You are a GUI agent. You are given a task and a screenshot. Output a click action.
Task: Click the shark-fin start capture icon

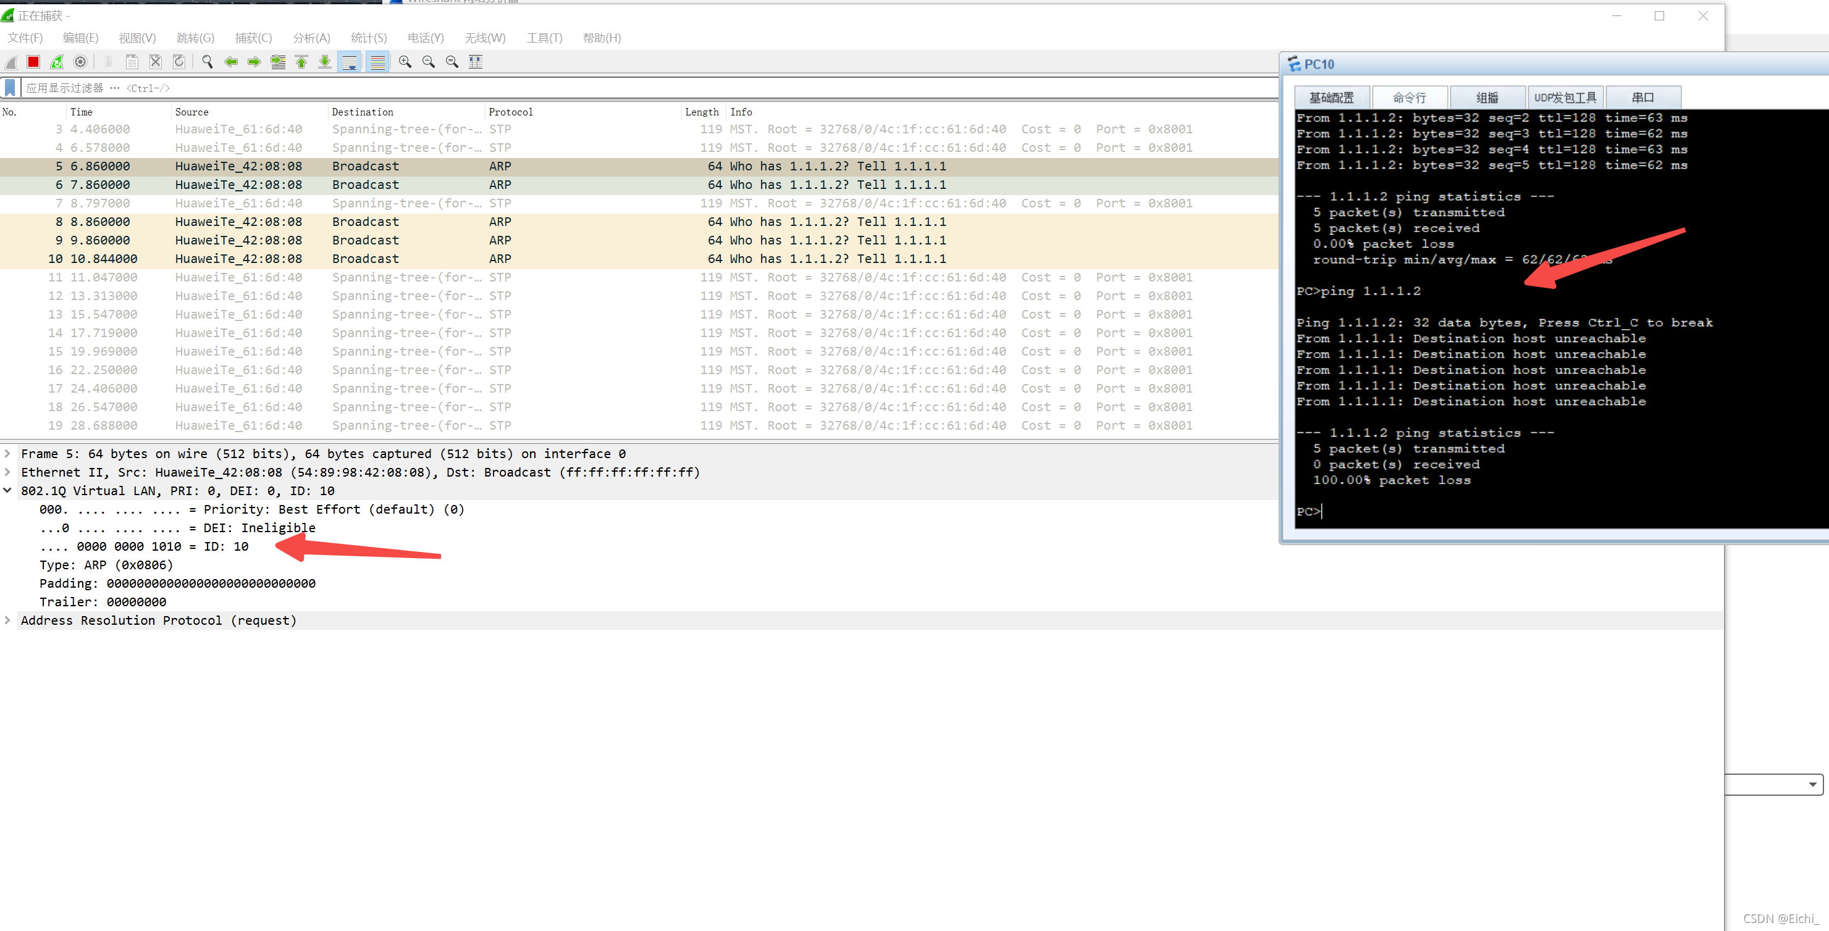11,62
